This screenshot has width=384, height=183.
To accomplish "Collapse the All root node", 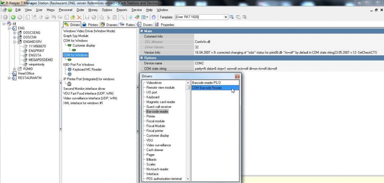I will coord(4,24).
